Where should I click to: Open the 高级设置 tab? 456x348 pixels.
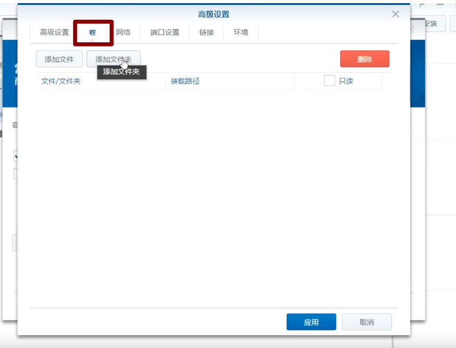53,32
